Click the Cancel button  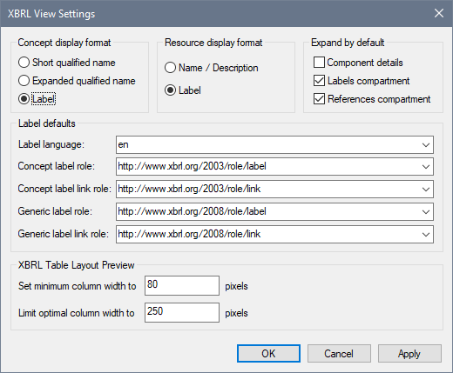pos(339,354)
